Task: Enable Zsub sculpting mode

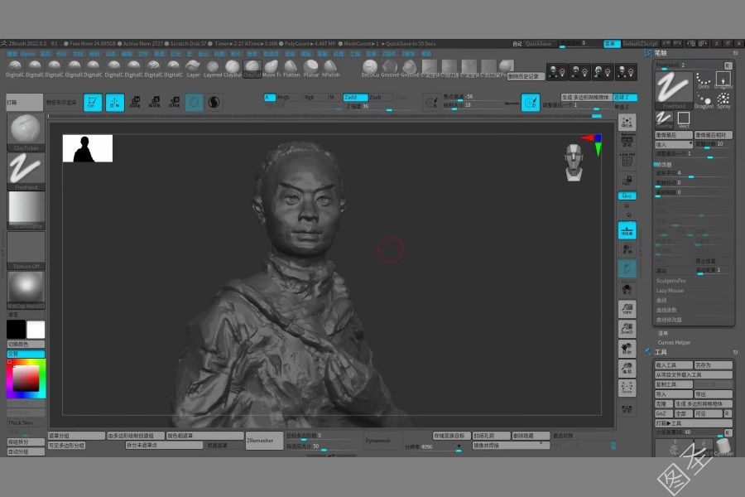Action: click(x=381, y=97)
